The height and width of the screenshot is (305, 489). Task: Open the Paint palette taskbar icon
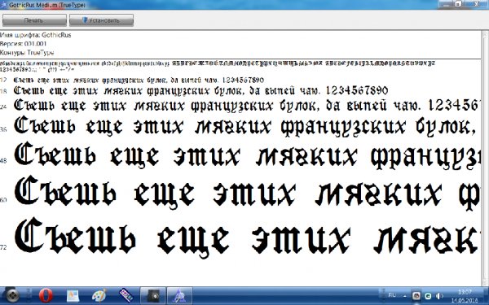[x=99, y=295]
